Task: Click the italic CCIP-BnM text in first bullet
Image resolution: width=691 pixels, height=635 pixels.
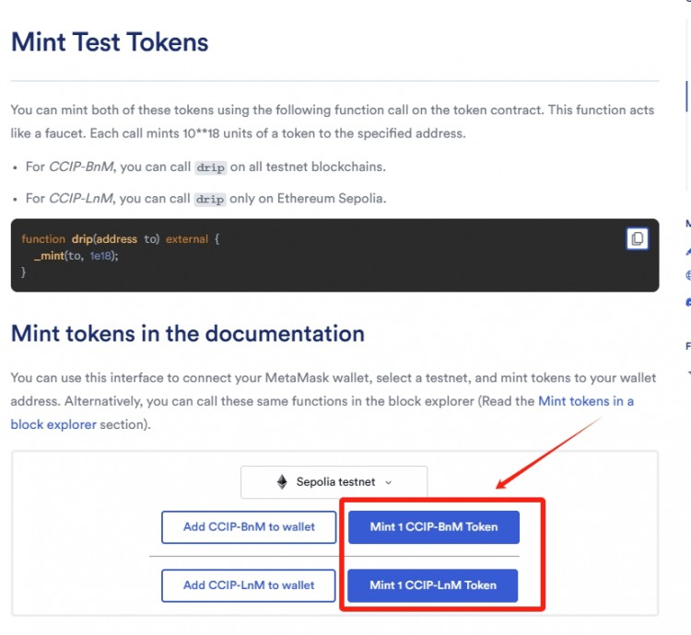Action: [x=81, y=167]
